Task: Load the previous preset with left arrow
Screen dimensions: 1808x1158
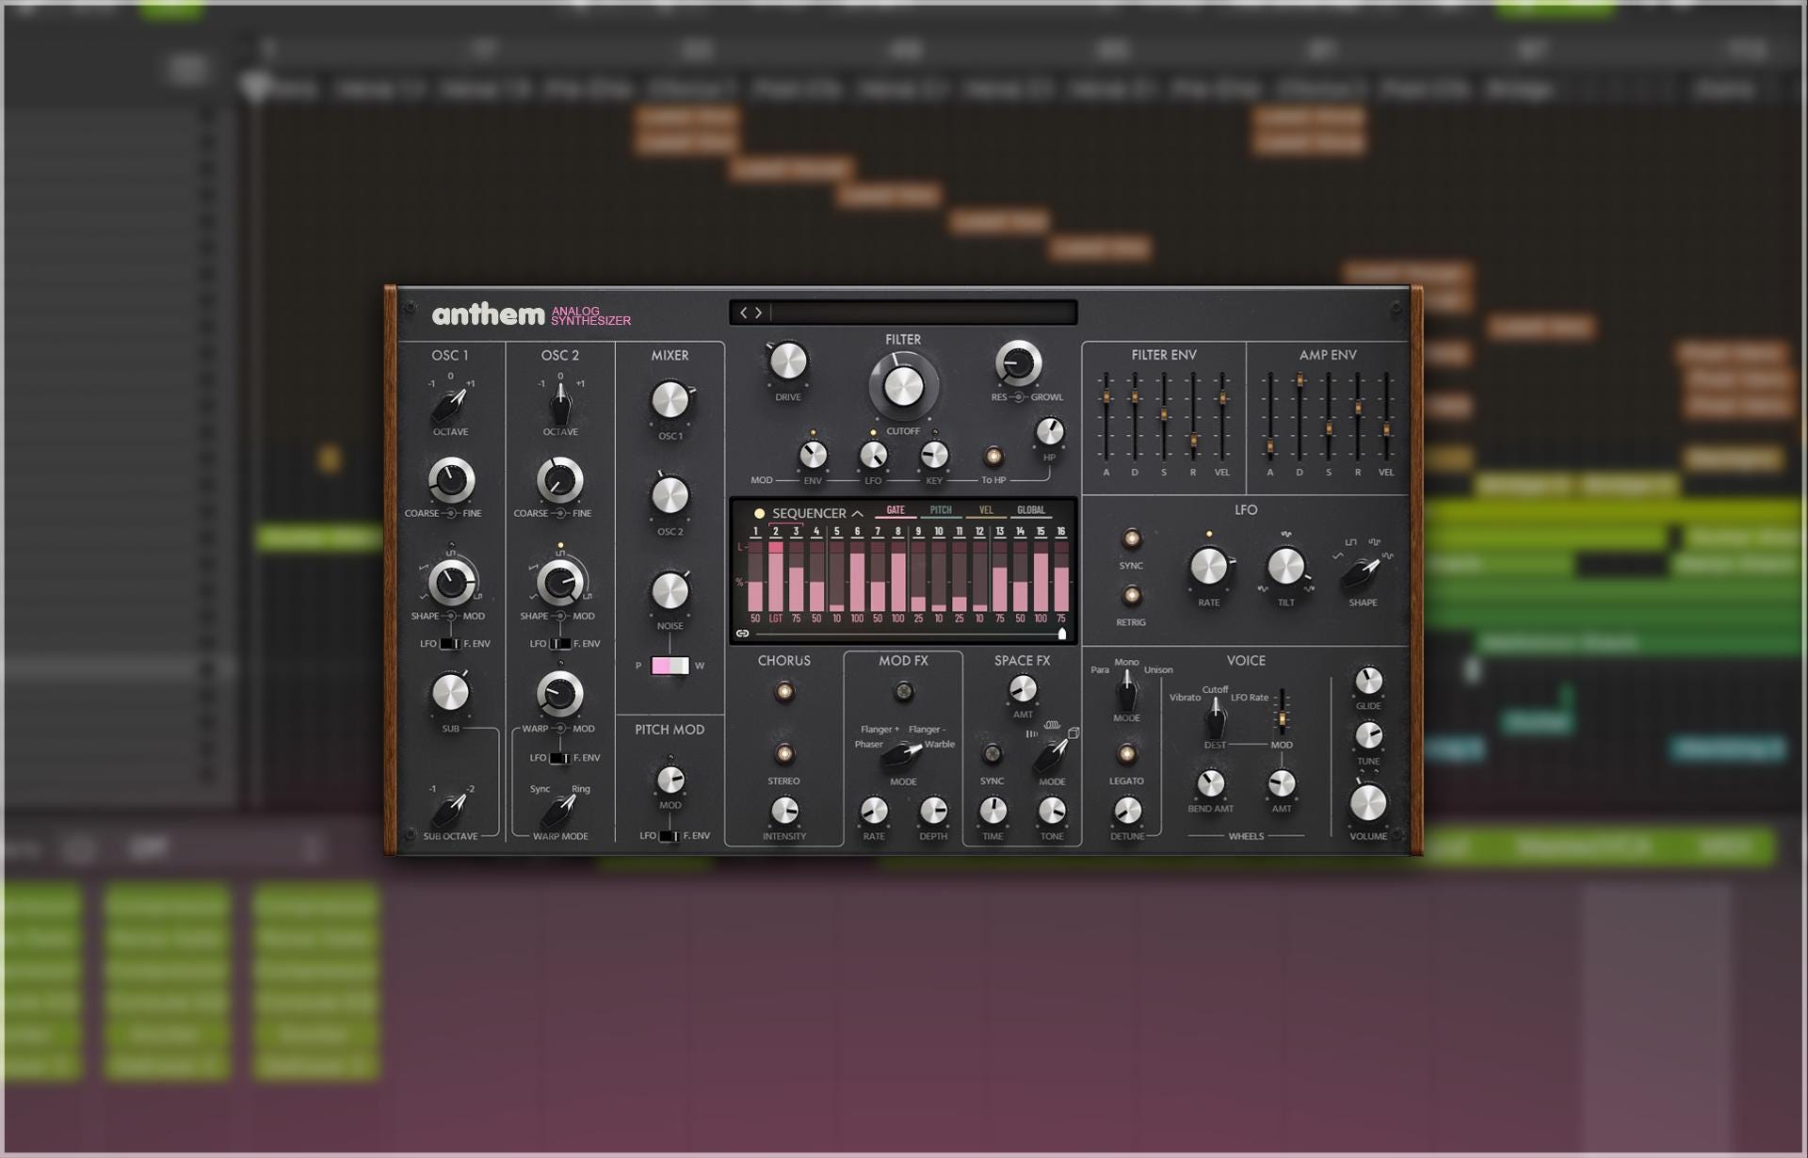Action: pos(743,313)
